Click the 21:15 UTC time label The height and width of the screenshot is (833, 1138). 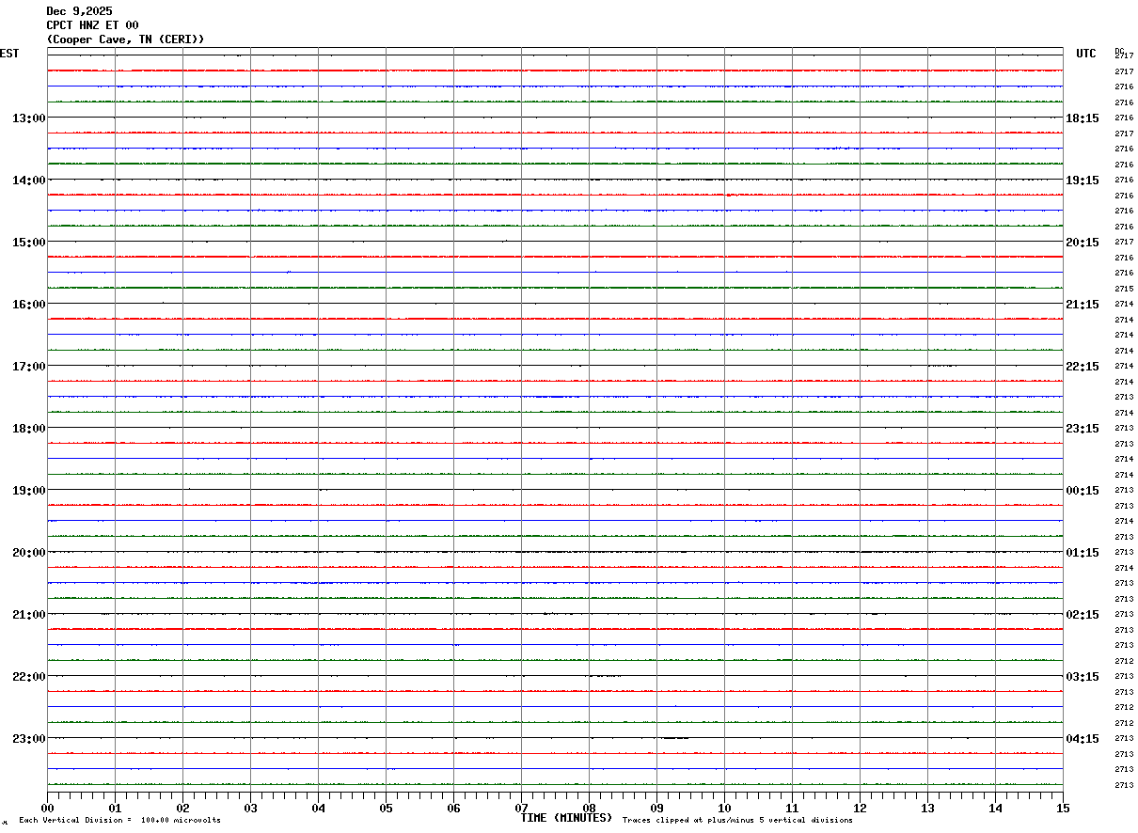tap(1083, 304)
